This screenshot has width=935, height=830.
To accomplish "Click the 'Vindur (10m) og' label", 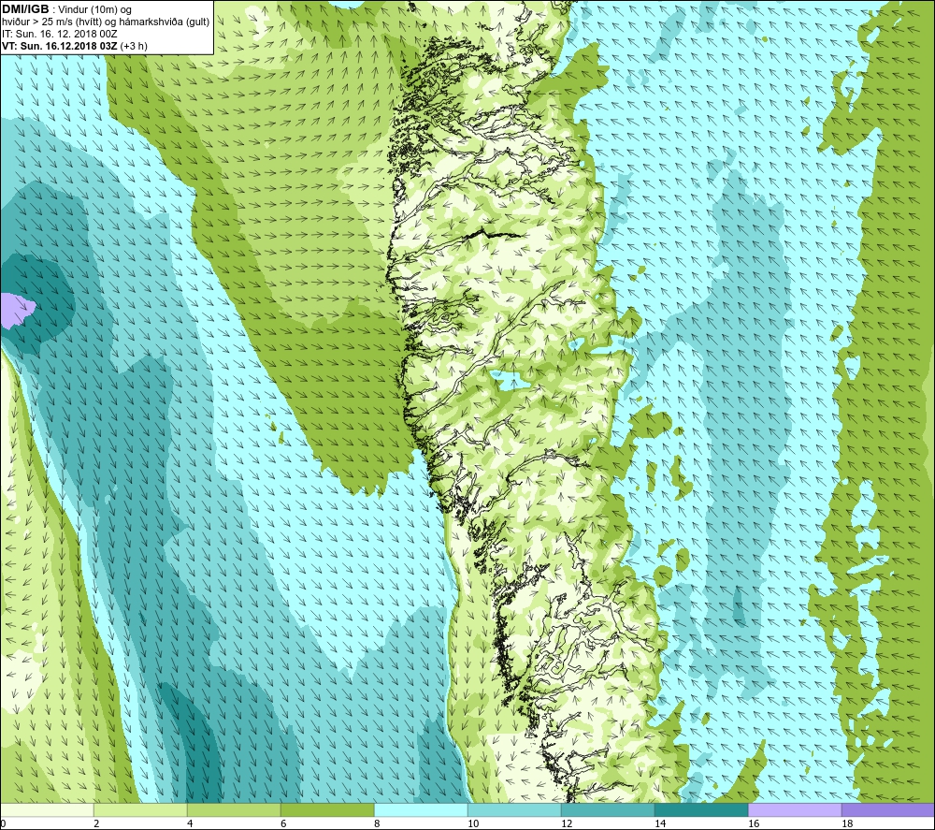I will 96,10.
